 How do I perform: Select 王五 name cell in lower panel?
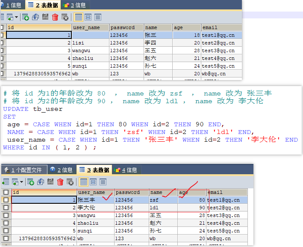(163, 215)
